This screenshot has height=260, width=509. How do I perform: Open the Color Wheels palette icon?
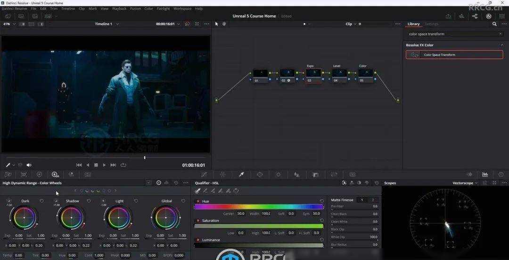point(39,174)
